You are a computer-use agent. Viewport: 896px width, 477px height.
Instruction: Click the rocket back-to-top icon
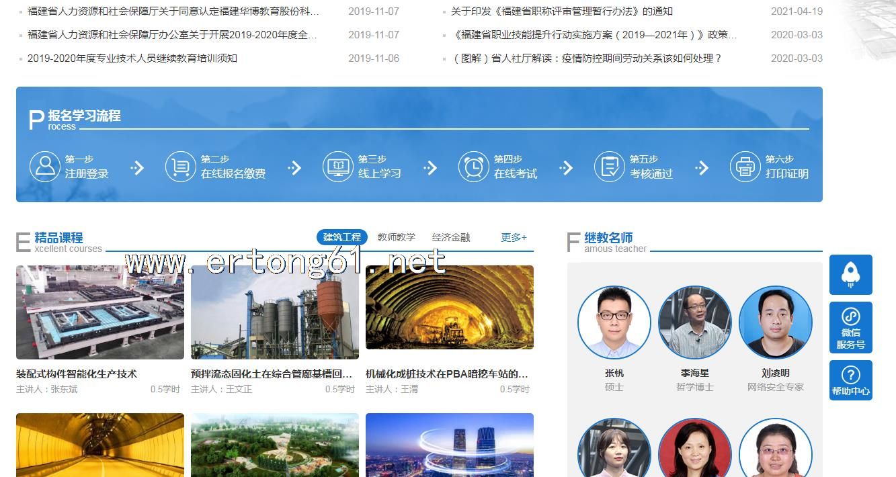tap(850, 274)
